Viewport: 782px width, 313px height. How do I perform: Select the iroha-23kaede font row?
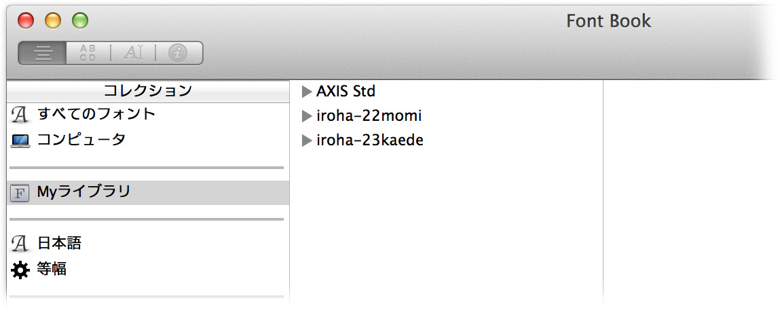point(447,141)
